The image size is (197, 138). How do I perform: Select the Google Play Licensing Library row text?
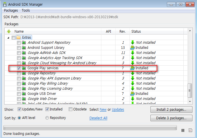[50, 89]
